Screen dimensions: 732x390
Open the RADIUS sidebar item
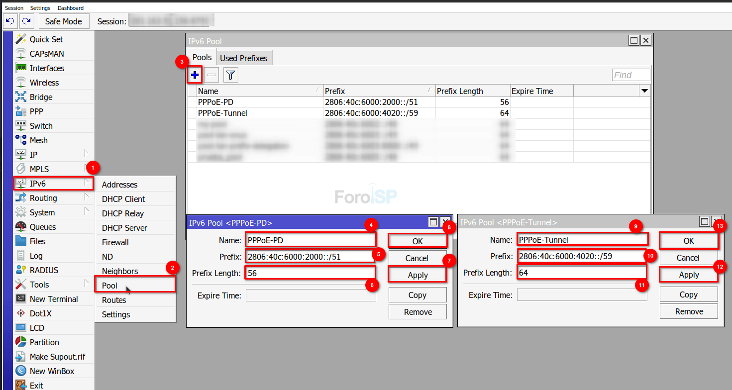click(x=44, y=270)
